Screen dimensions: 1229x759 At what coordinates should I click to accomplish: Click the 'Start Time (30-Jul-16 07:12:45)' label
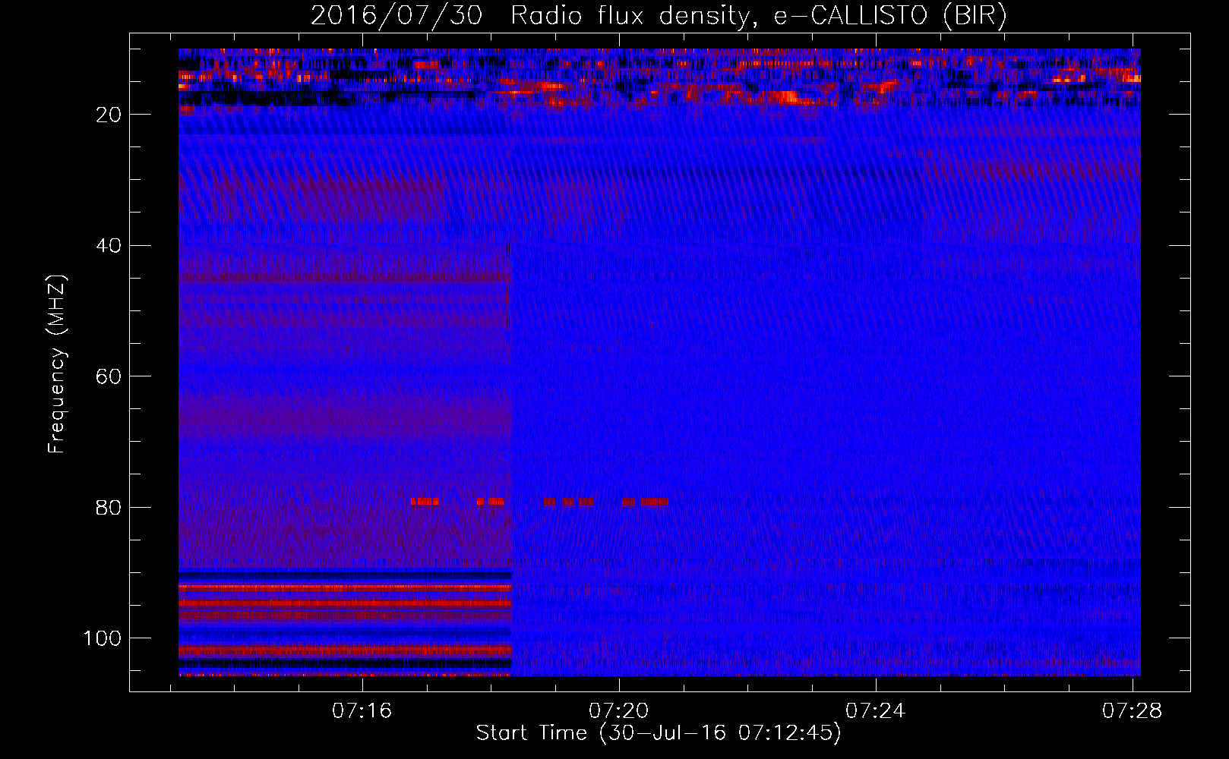coord(659,733)
